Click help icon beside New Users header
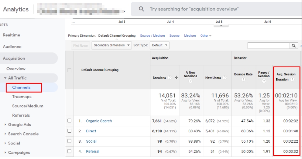This screenshot has height=159, width=302. [x=225, y=78]
